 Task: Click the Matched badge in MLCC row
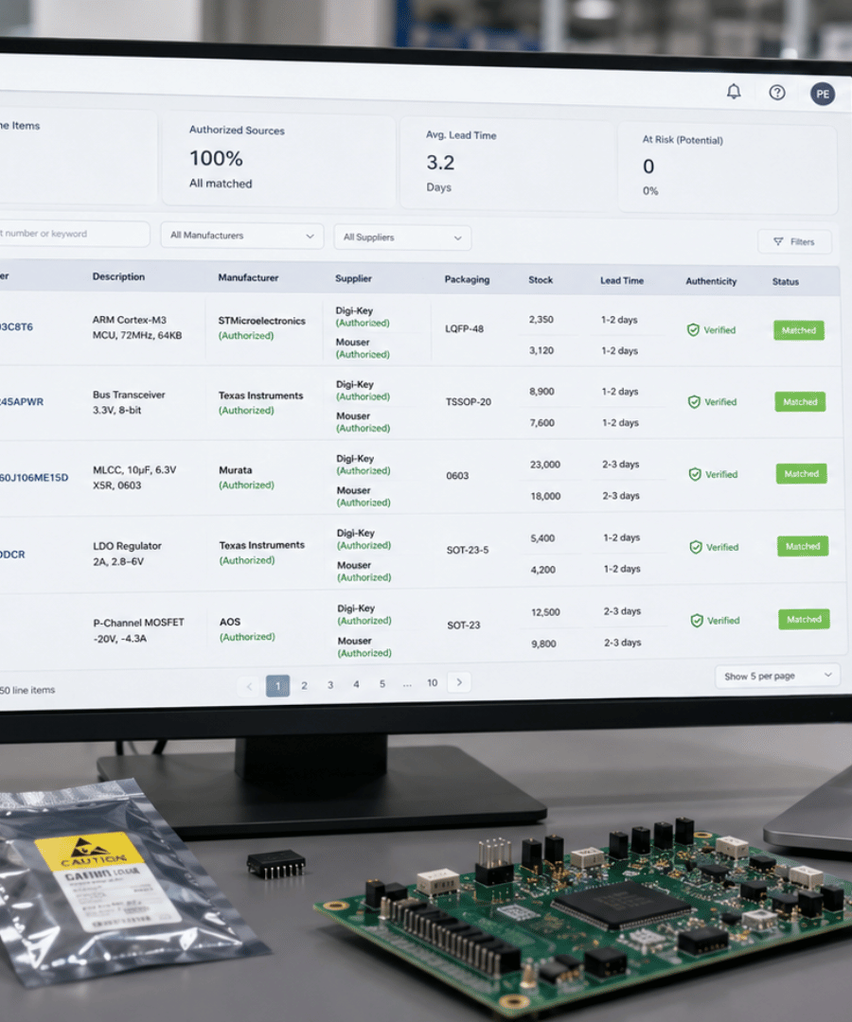[801, 474]
